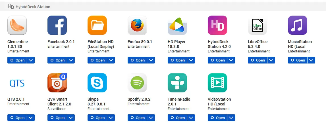Open Firefox with its Open button
The width and height of the screenshot is (326, 125).
click(x=137, y=60)
